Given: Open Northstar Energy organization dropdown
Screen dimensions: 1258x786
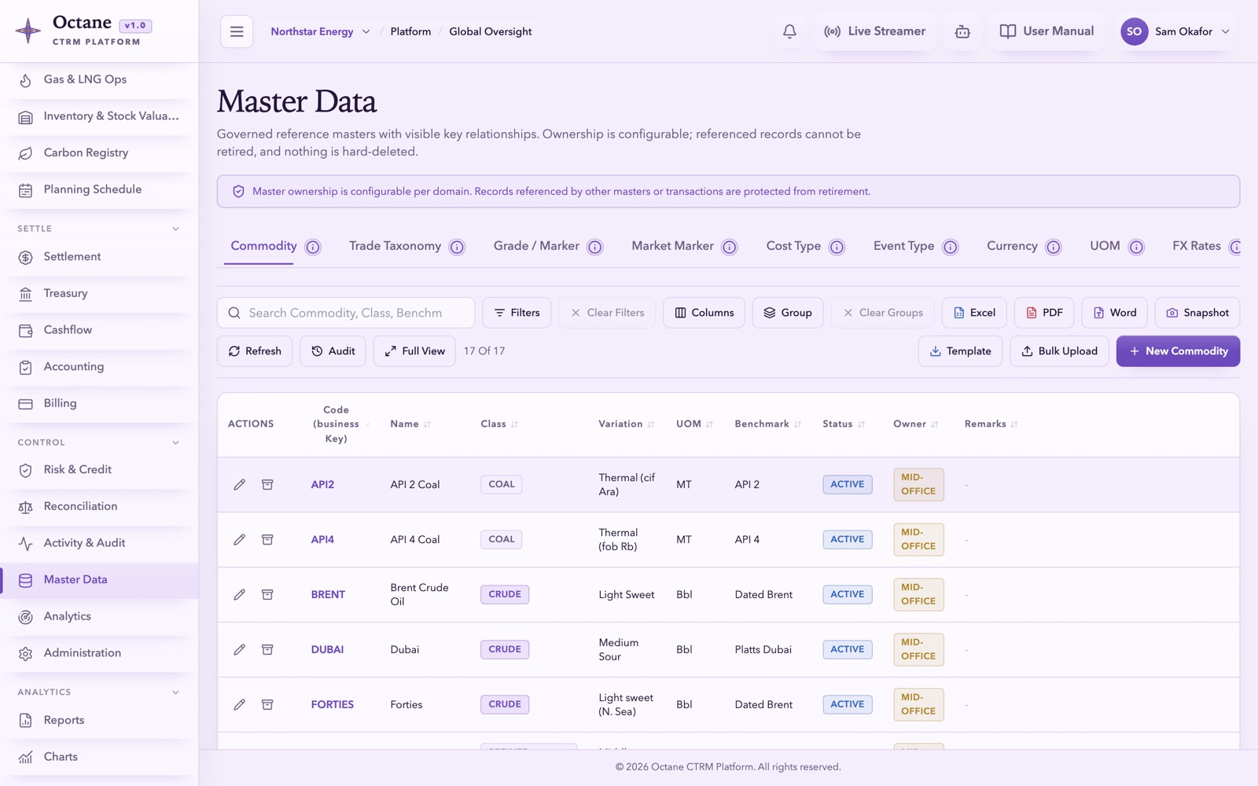Looking at the screenshot, I should [x=320, y=31].
